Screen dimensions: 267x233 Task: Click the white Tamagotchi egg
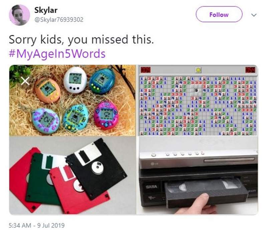point(75,80)
